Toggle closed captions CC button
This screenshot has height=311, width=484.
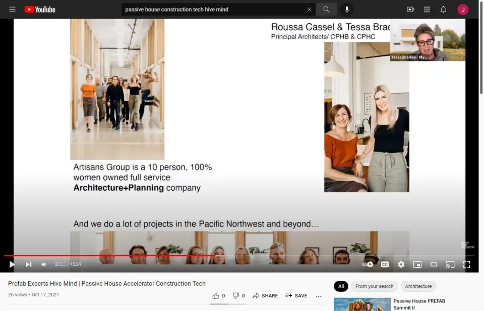(x=385, y=264)
